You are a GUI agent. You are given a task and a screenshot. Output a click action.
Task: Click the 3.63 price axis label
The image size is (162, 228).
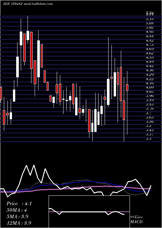point(150,118)
